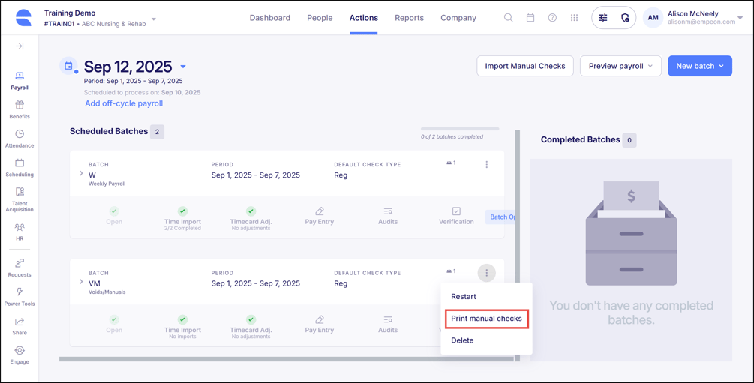The image size is (754, 383).
Task: Open Payroll in the left sidebar
Action: [20, 80]
